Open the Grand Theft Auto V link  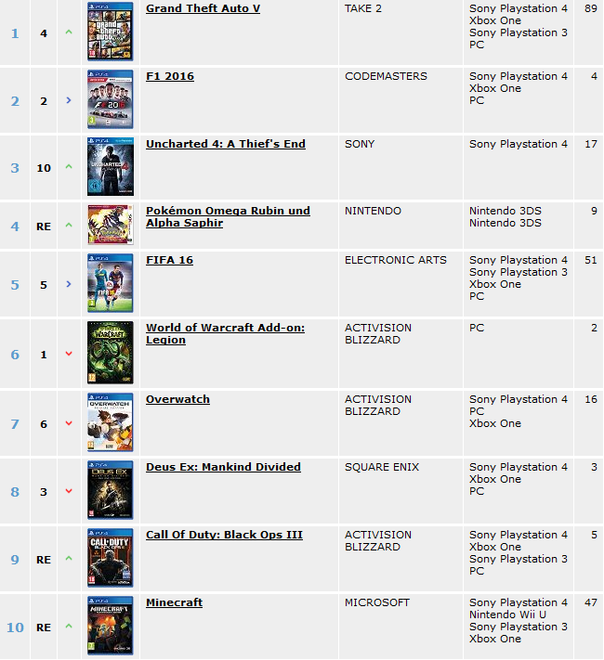(x=203, y=8)
